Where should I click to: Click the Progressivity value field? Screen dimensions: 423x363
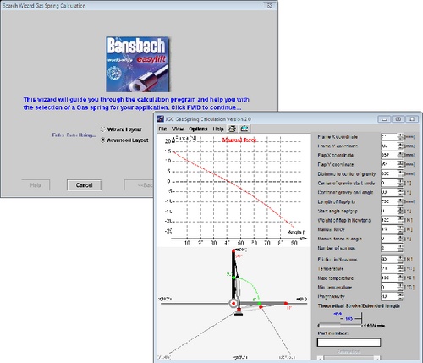(389, 296)
